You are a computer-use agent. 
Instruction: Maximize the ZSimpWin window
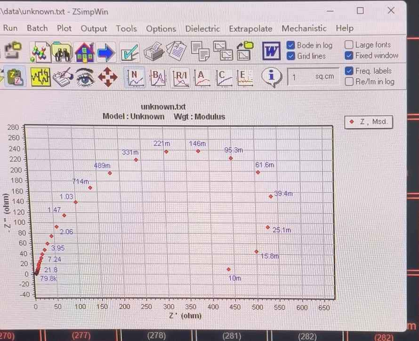(x=360, y=11)
